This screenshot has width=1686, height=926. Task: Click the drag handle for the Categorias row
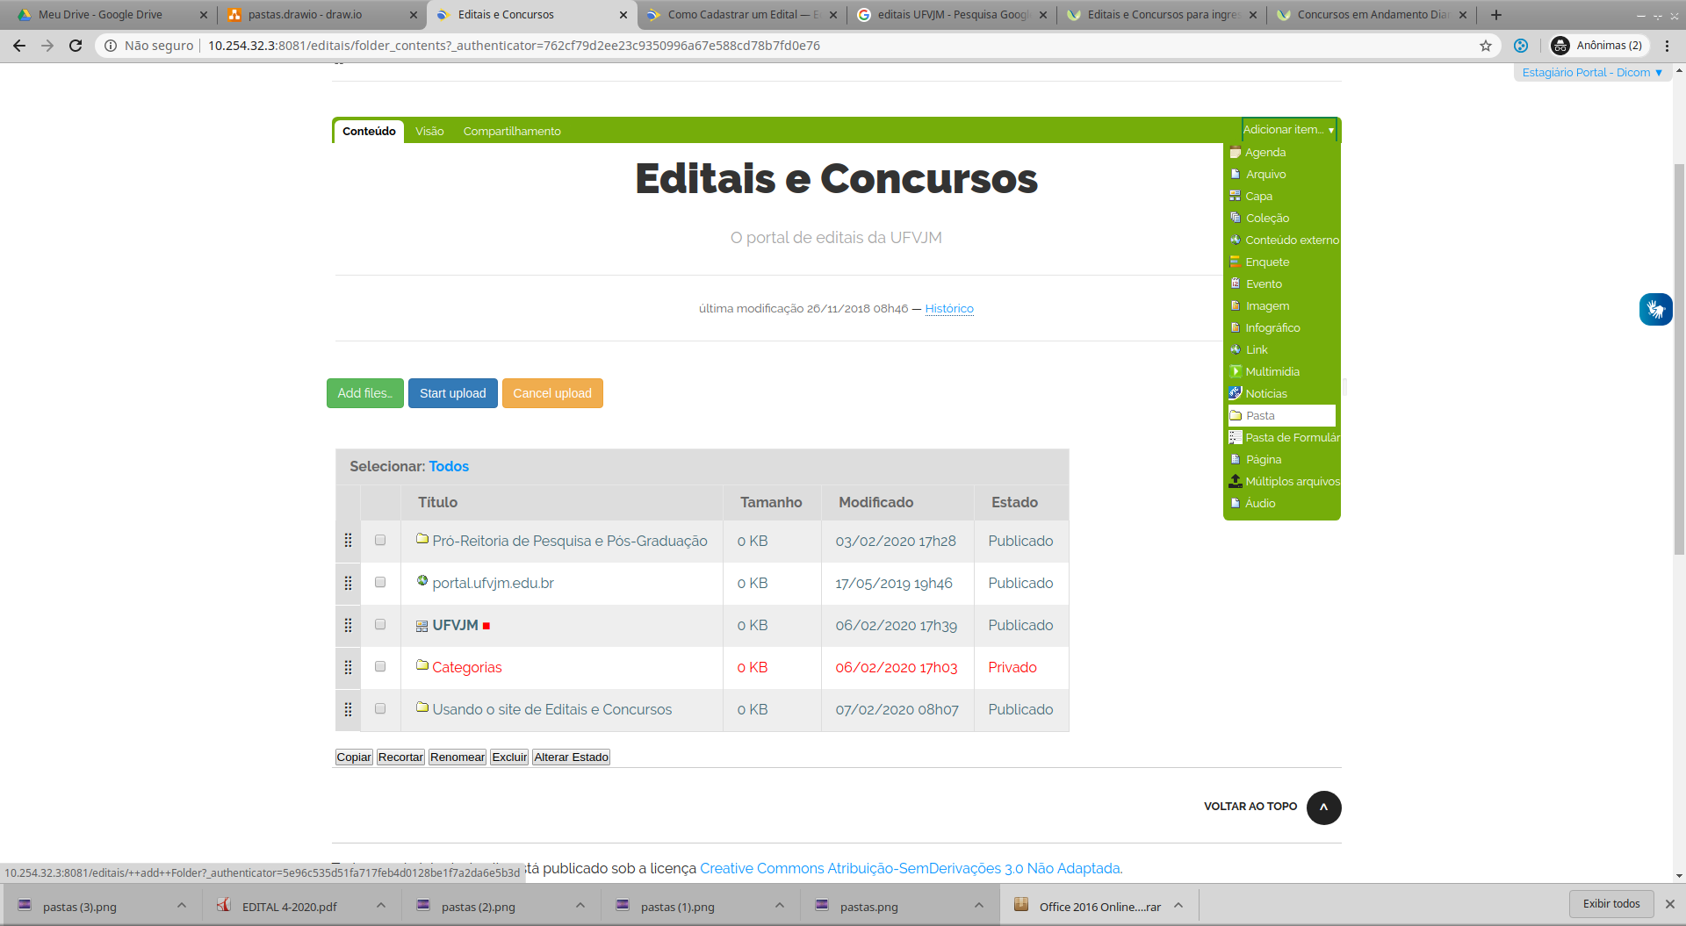click(348, 667)
